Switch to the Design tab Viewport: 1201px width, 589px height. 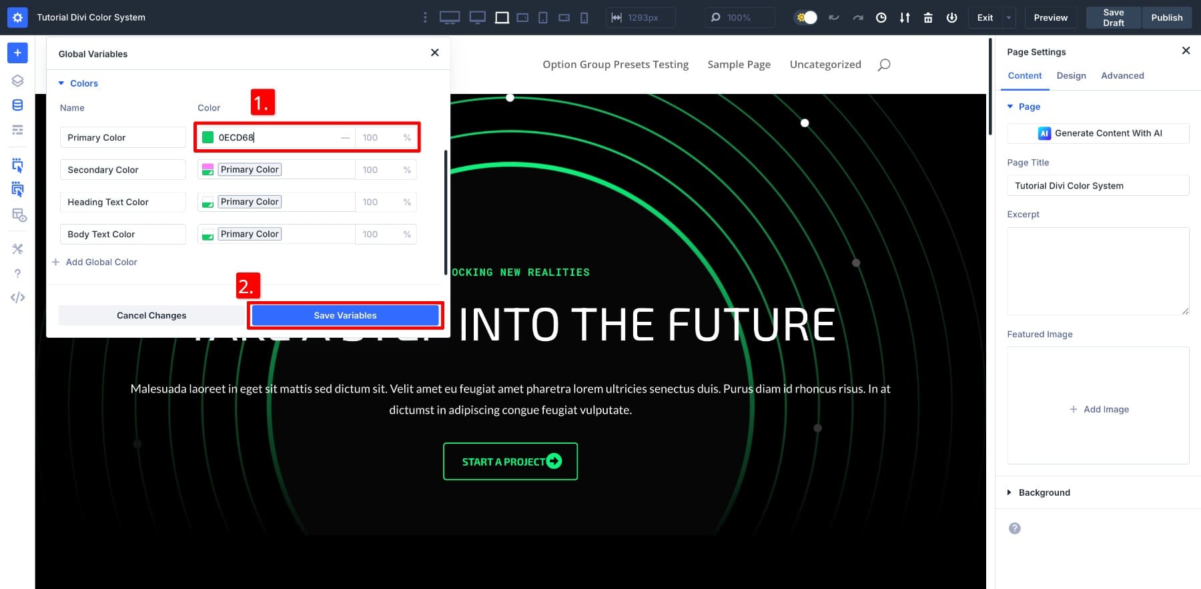click(x=1071, y=76)
